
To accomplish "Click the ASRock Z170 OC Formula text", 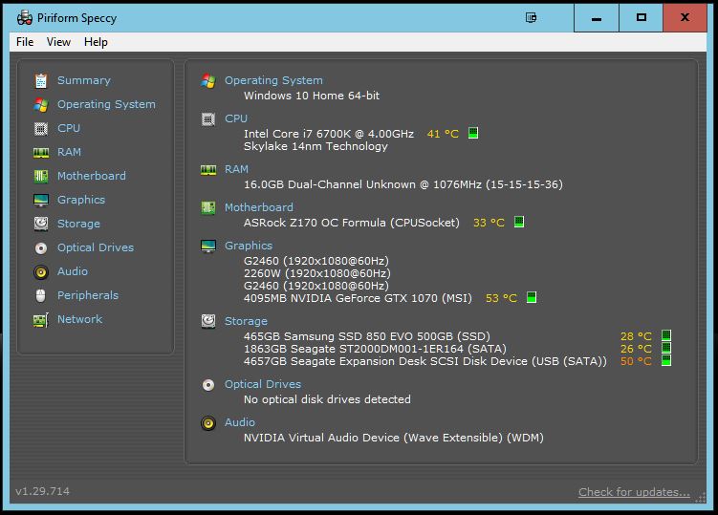I will [352, 223].
